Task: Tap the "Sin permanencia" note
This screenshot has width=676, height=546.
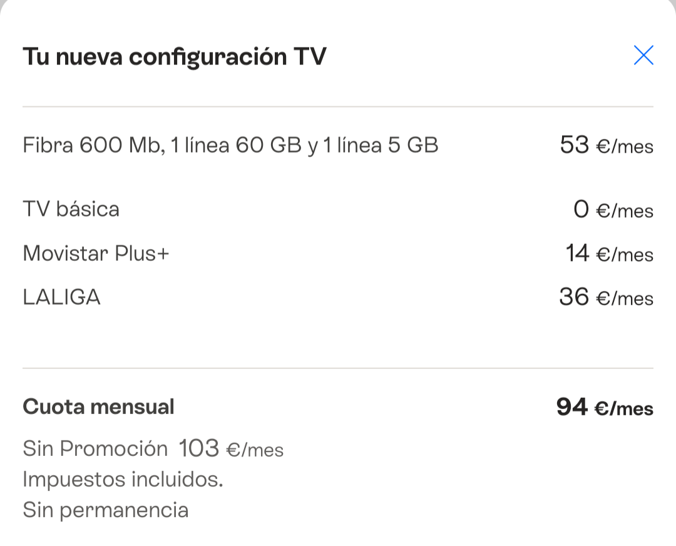Action: tap(106, 510)
